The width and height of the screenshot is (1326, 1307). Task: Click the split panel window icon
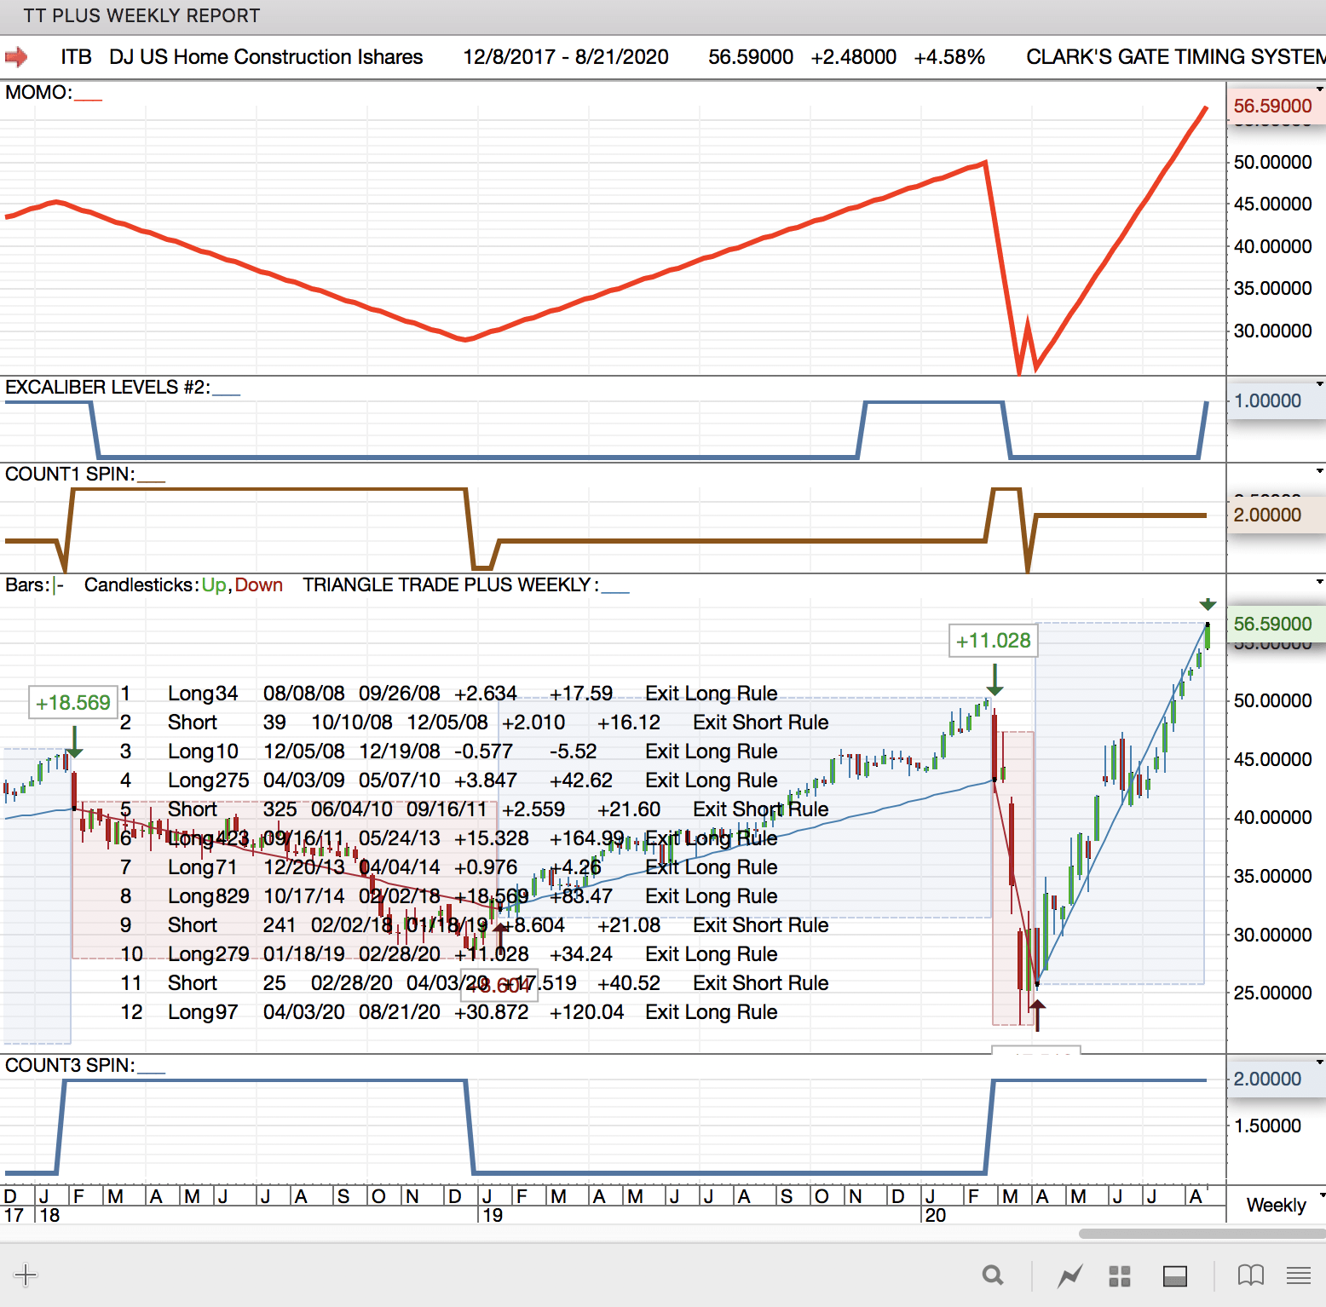[x=1175, y=1275]
